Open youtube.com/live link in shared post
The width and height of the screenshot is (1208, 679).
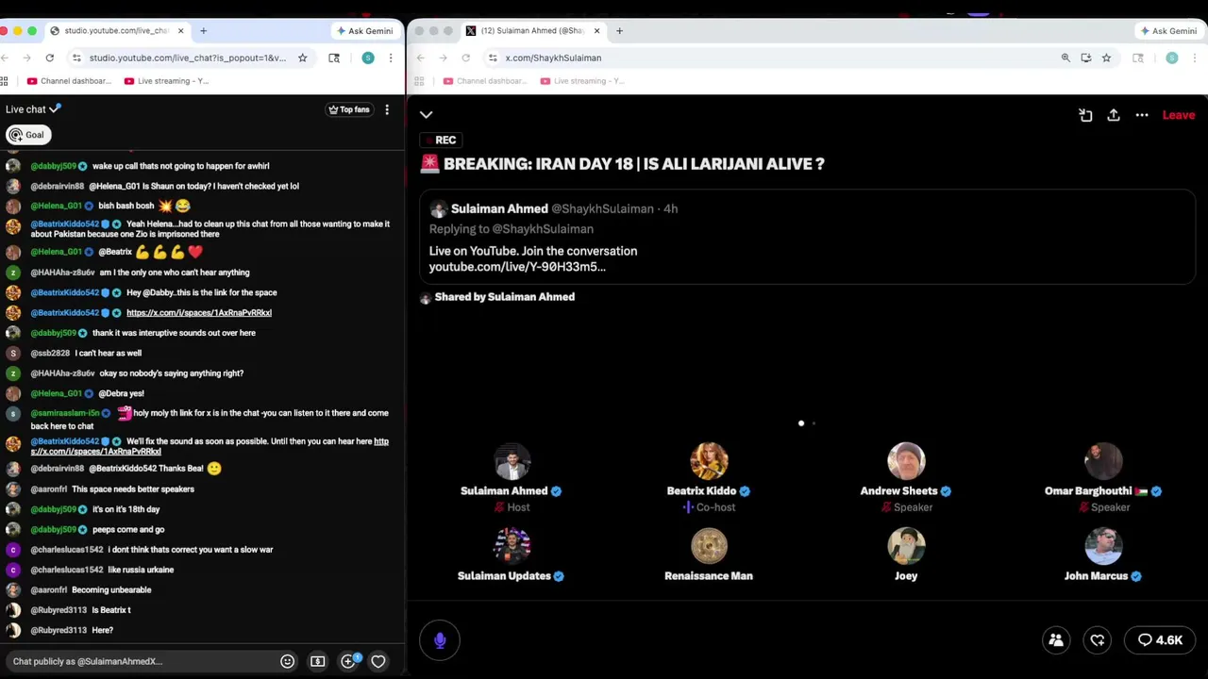coord(517,267)
